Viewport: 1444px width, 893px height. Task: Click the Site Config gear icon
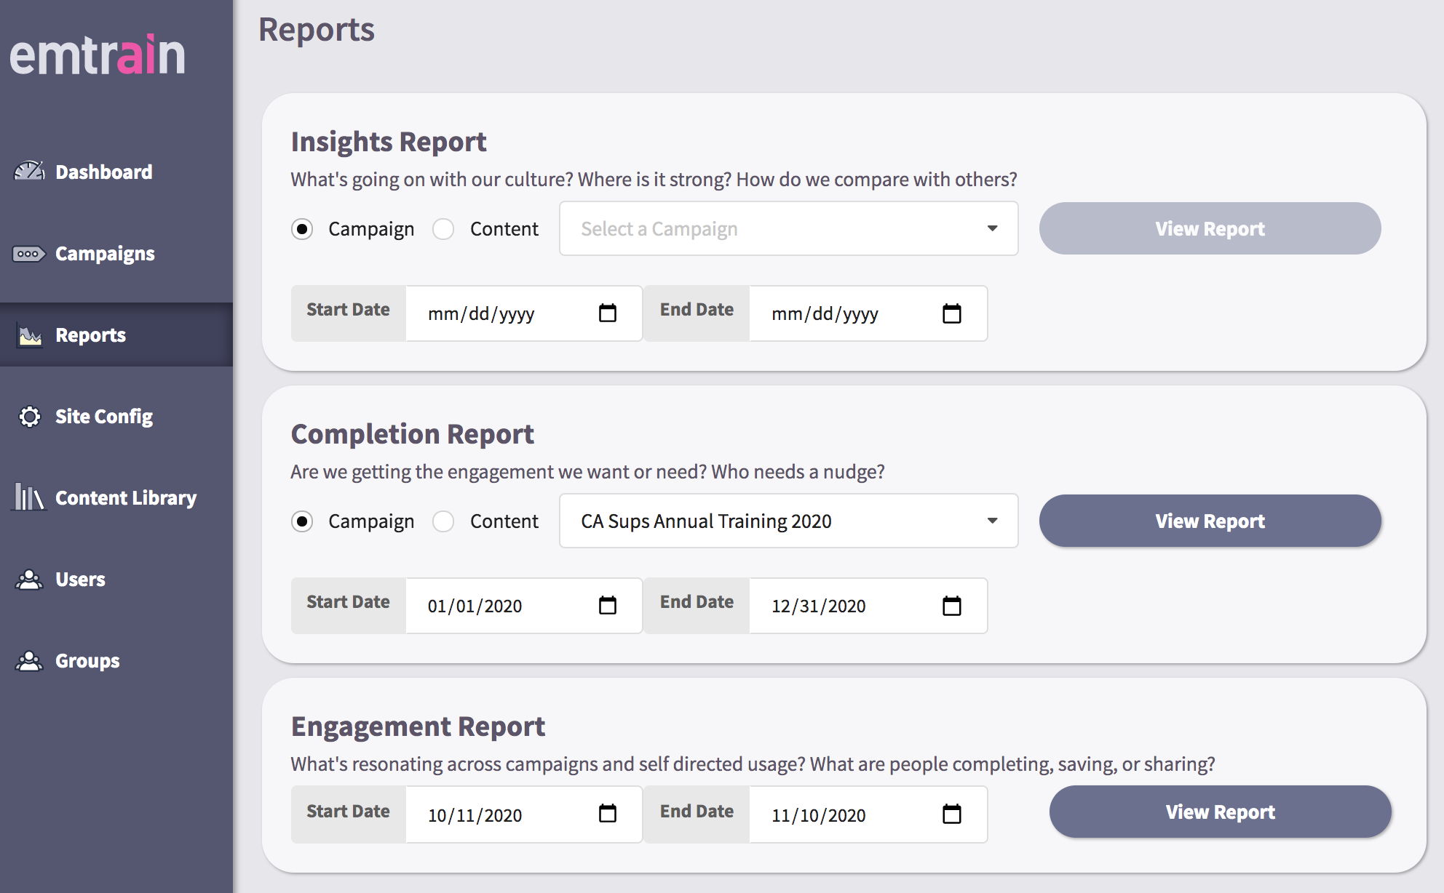tap(30, 417)
